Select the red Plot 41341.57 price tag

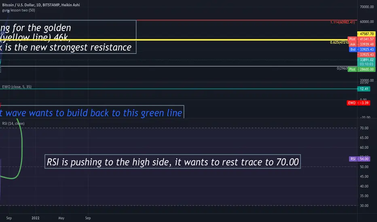361,39
